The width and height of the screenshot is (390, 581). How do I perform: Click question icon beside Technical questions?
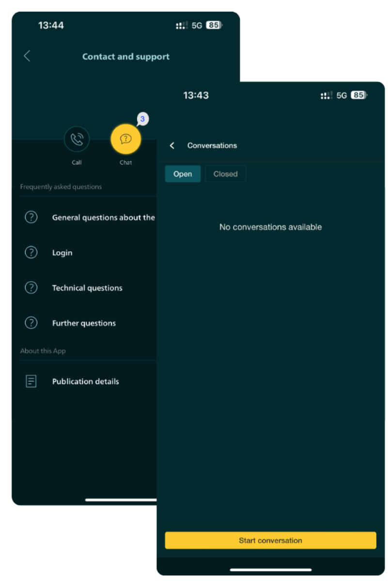pyautogui.click(x=31, y=288)
